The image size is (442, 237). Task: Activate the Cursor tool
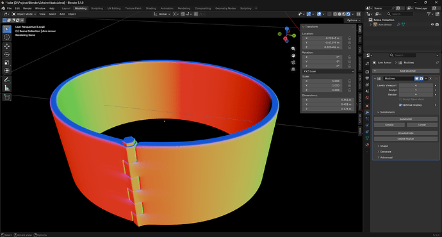[7, 37]
